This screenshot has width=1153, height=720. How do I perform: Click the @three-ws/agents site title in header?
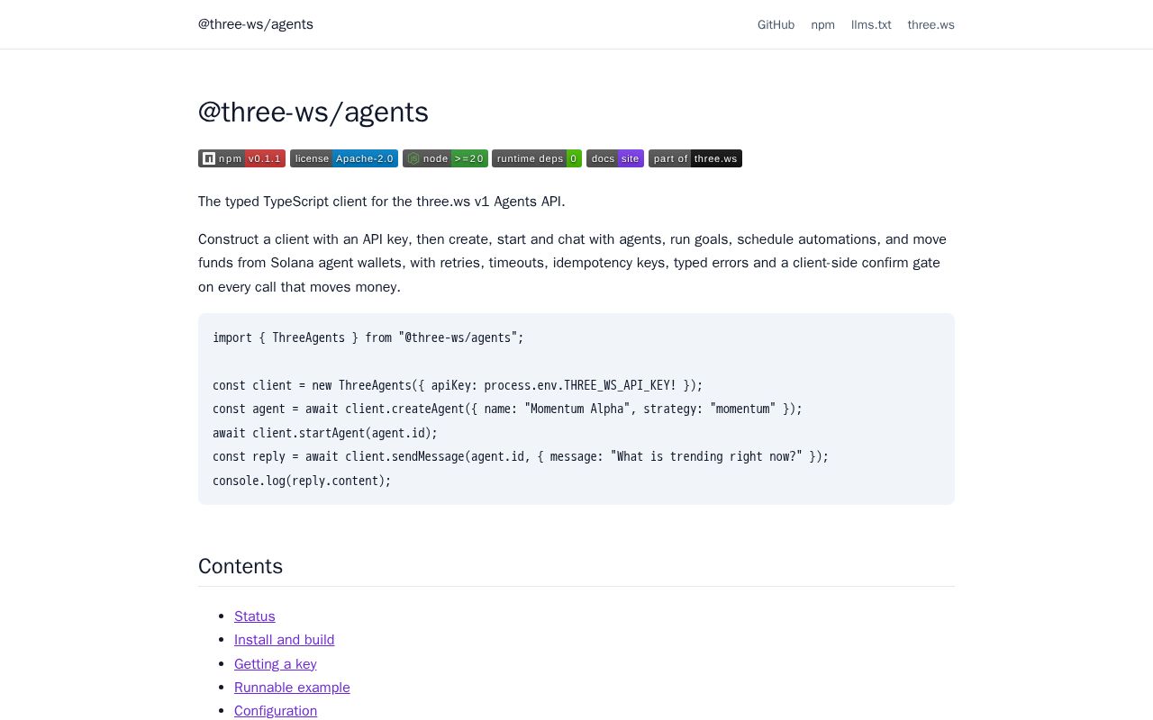coord(256,24)
